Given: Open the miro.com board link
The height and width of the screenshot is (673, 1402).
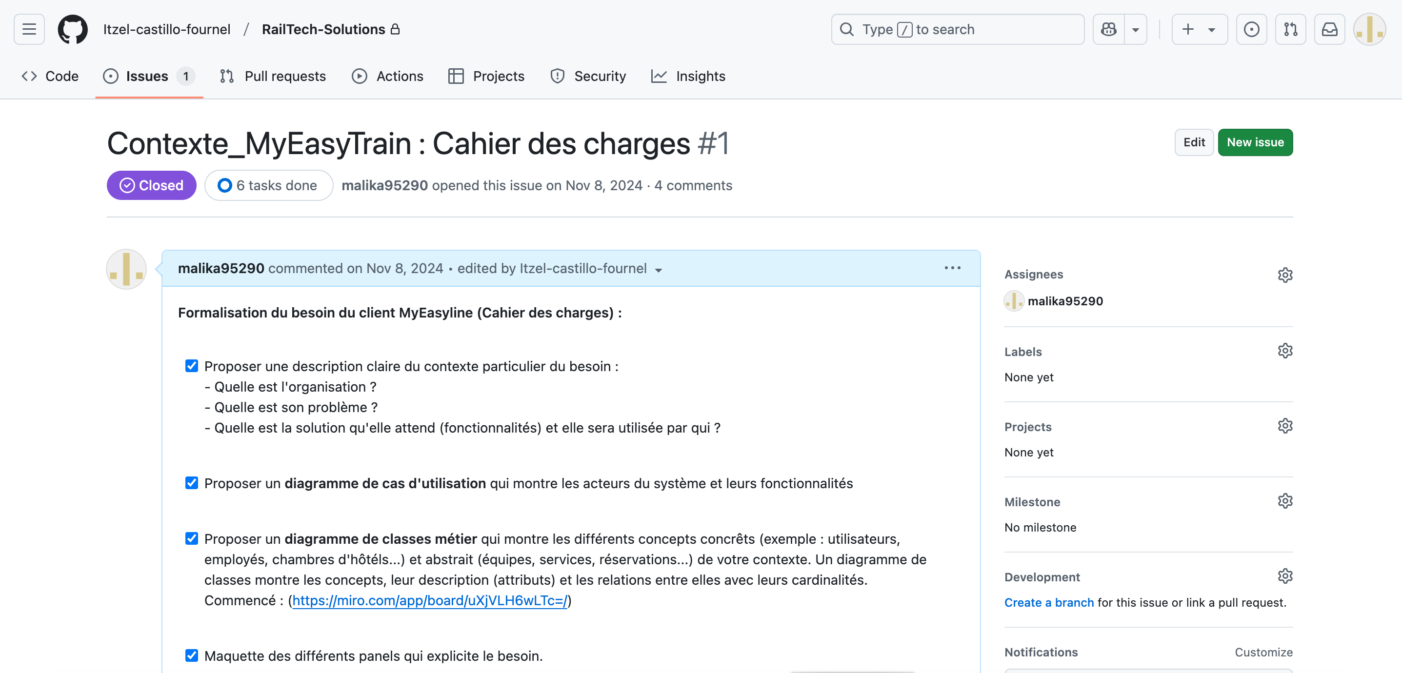Looking at the screenshot, I should (430, 601).
